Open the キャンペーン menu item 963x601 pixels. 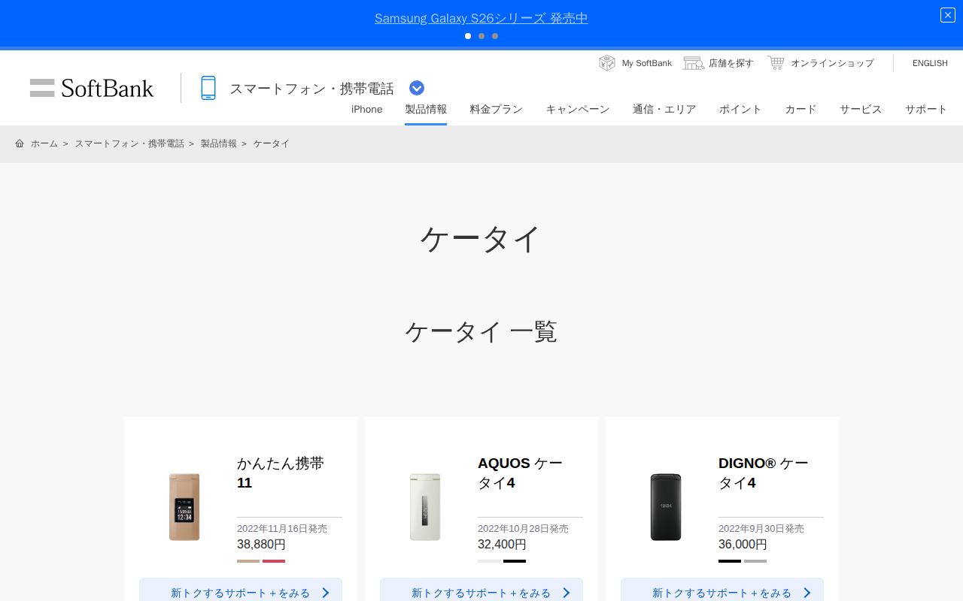(578, 110)
